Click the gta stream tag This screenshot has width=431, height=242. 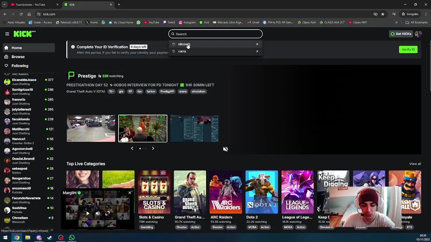click(x=121, y=91)
